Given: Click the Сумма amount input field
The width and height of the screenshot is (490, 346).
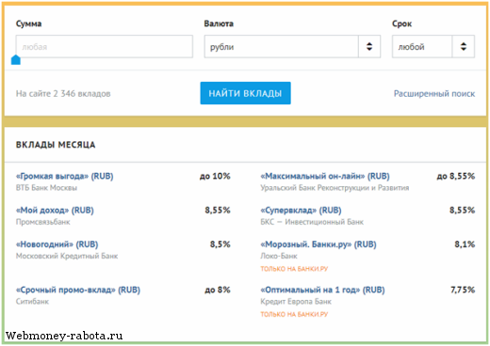Looking at the screenshot, I should [x=105, y=46].
